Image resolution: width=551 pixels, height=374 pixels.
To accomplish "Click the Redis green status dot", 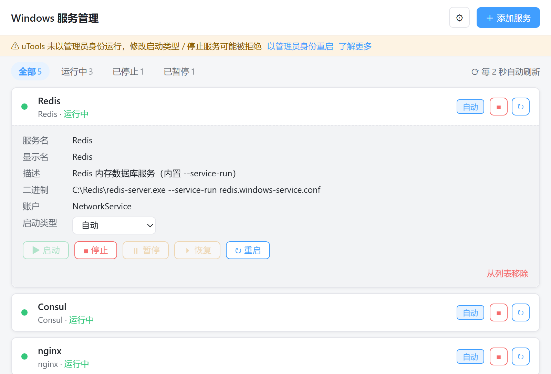I will (x=24, y=107).
